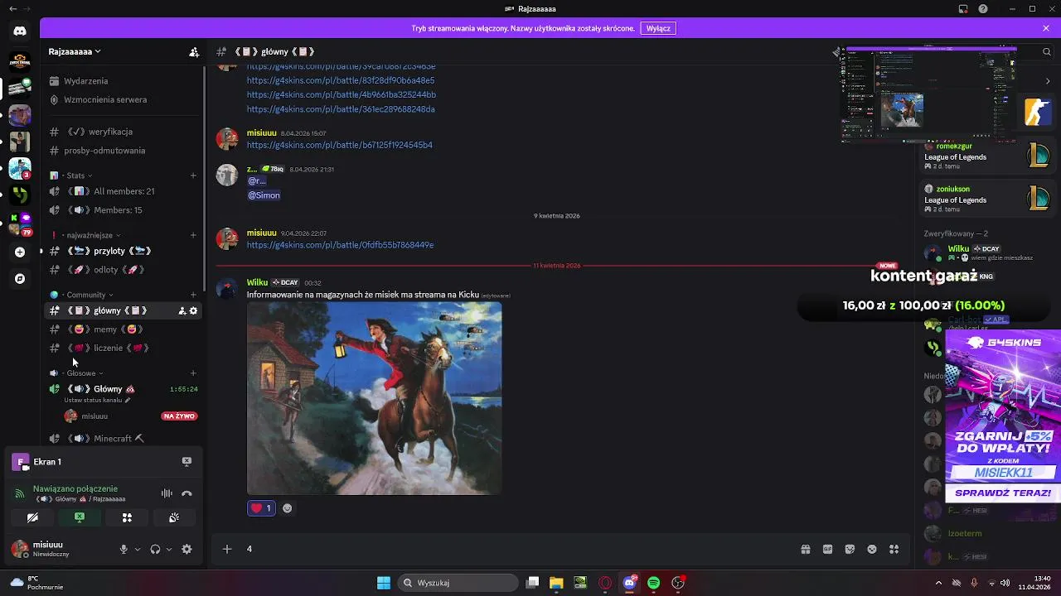Open the GIF picker
Image resolution: width=1061 pixels, height=596 pixels.
pos(827,549)
